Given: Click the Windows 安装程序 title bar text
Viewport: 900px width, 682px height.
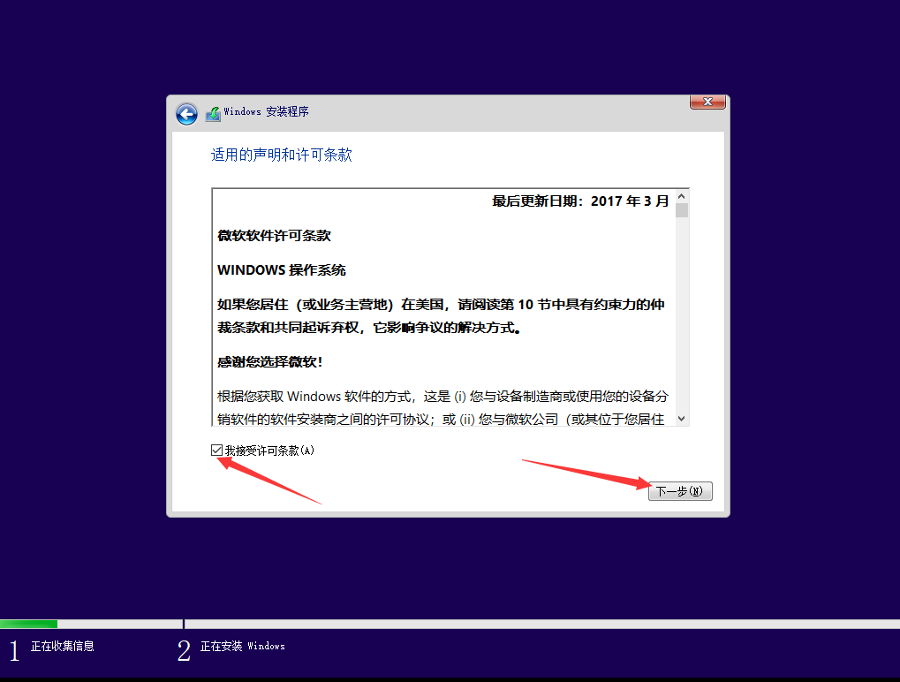Looking at the screenshot, I should pyautogui.click(x=265, y=114).
